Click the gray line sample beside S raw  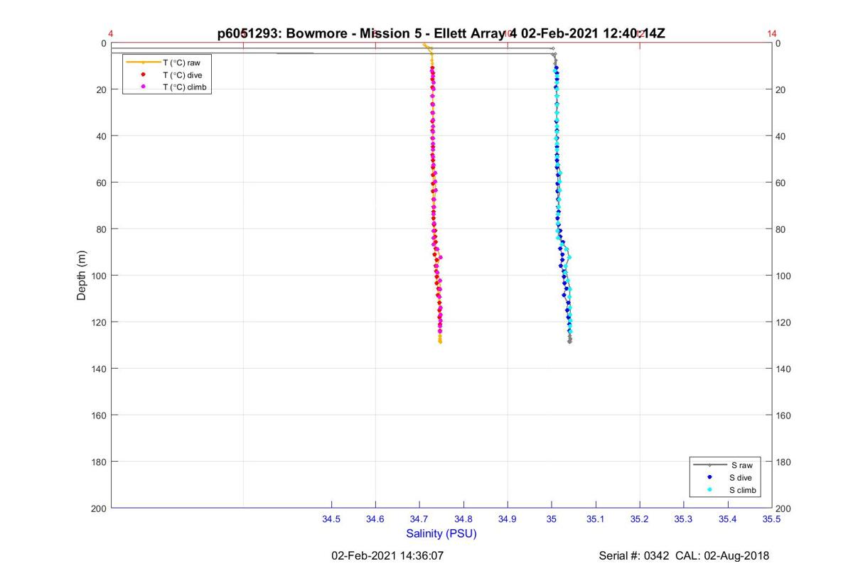[x=709, y=465]
